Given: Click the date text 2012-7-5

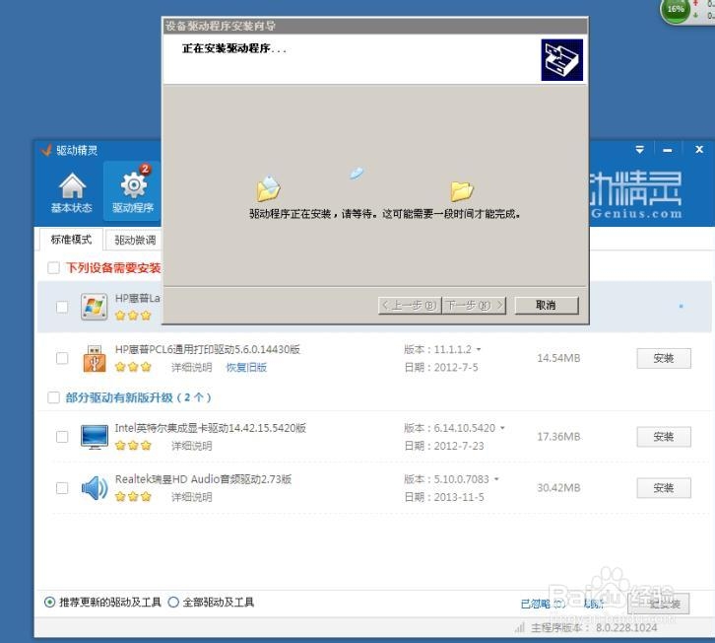Looking at the screenshot, I should pos(456,368).
